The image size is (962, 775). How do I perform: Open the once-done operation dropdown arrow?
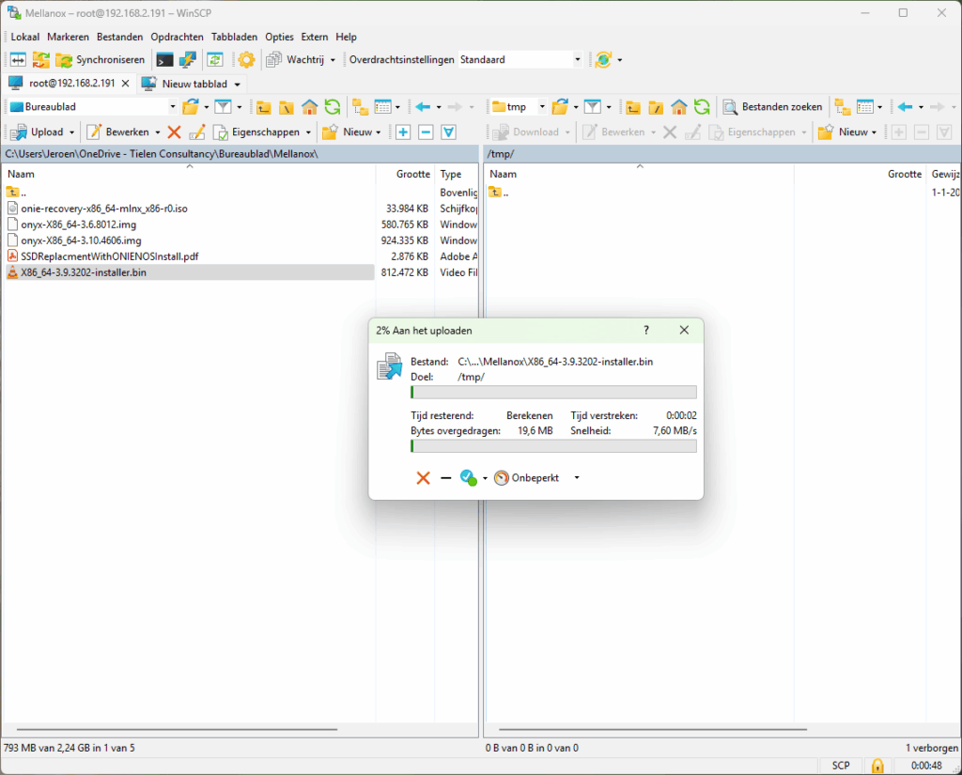485,478
